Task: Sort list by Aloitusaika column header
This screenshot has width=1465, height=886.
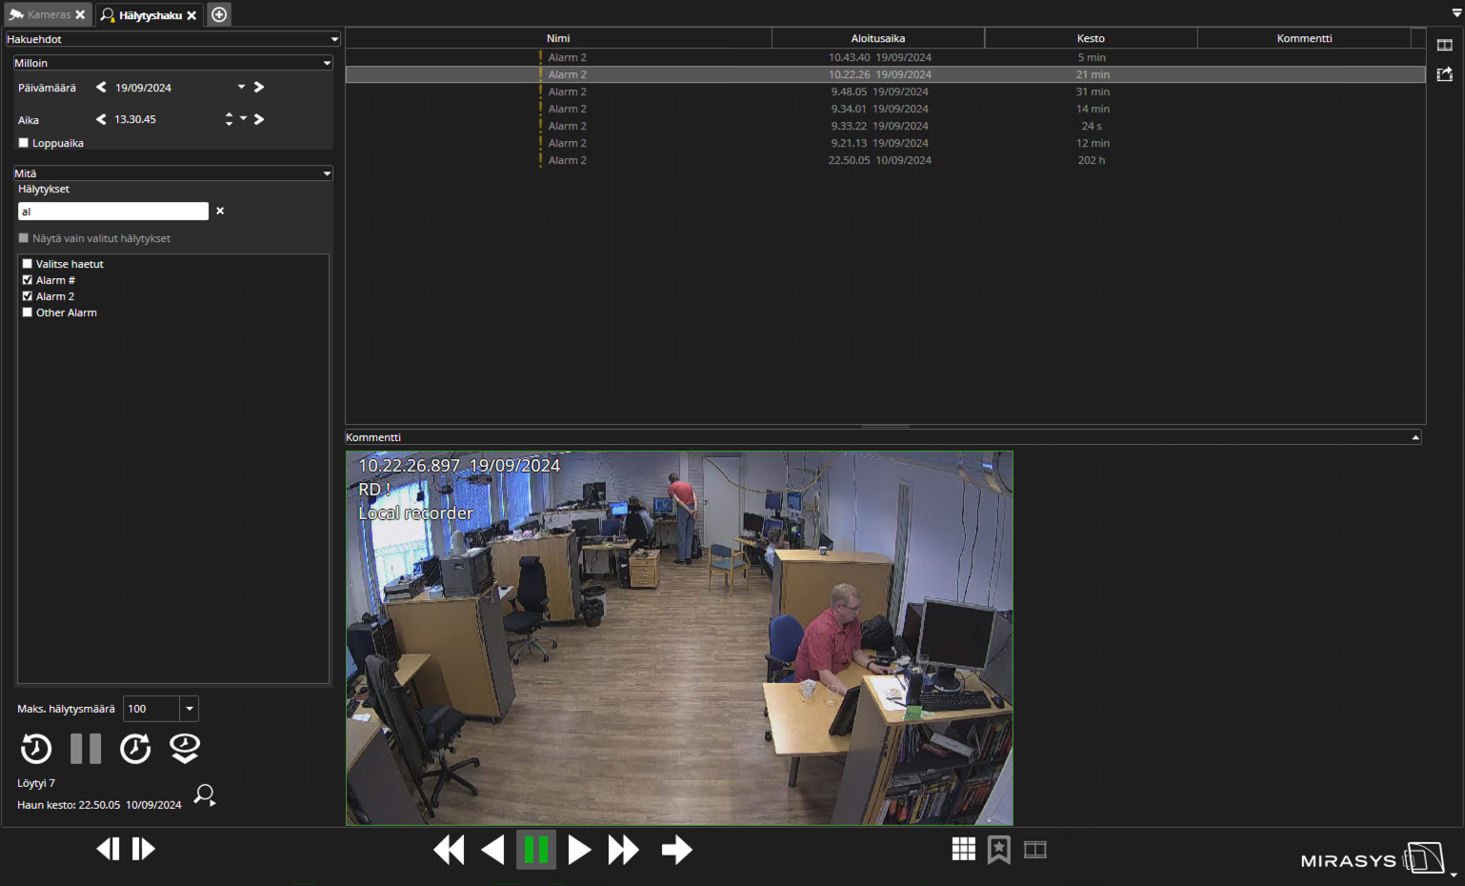Action: pyautogui.click(x=877, y=38)
